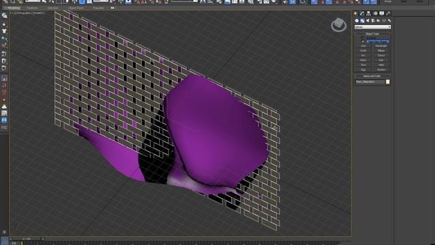
Task: Select the Cameras create category
Action: pyautogui.click(x=373, y=20)
